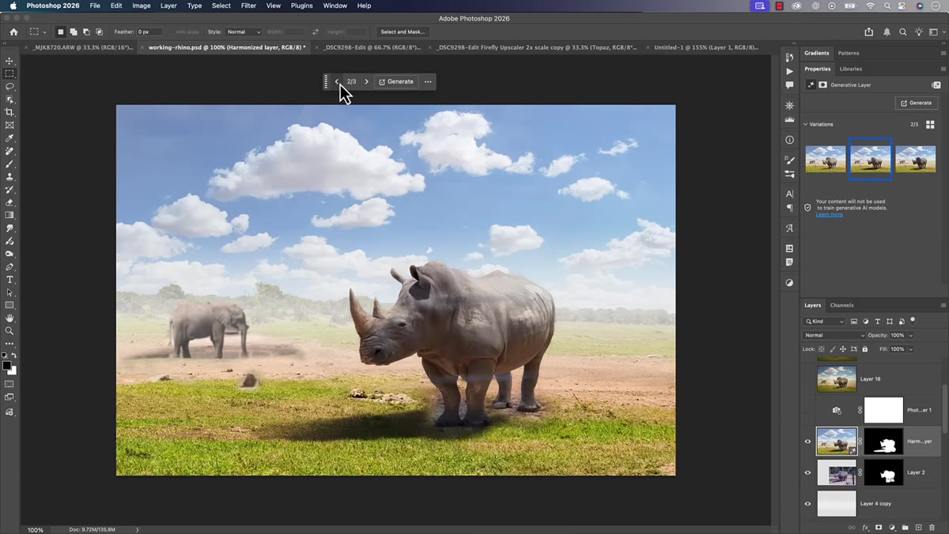
Task: Open the Style dropdown set to Normal
Action: click(x=244, y=32)
